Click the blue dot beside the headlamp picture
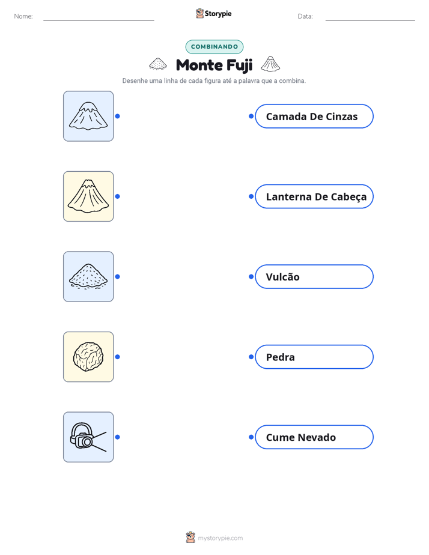The image size is (429, 555). 118,437
